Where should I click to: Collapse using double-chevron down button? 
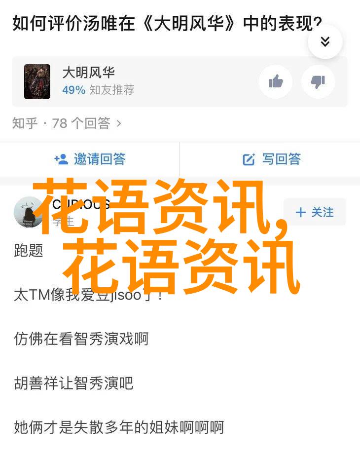click(325, 42)
